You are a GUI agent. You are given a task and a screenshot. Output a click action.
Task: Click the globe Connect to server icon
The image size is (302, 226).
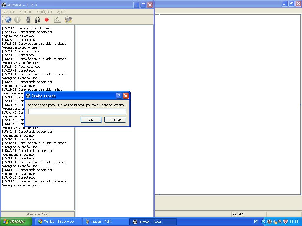click(x=8, y=20)
